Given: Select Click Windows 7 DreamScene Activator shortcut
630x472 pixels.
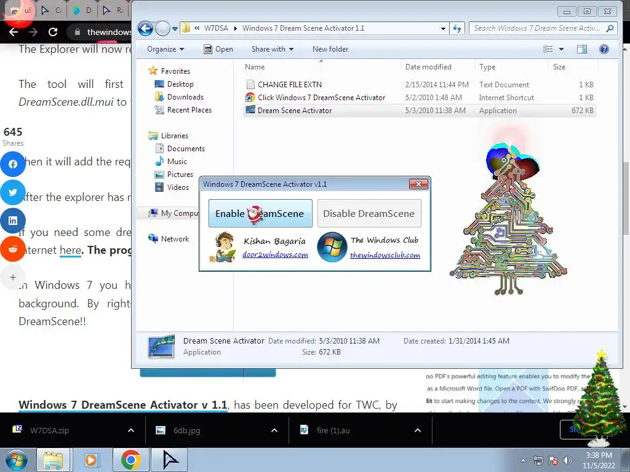Looking at the screenshot, I should pos(419,98).
